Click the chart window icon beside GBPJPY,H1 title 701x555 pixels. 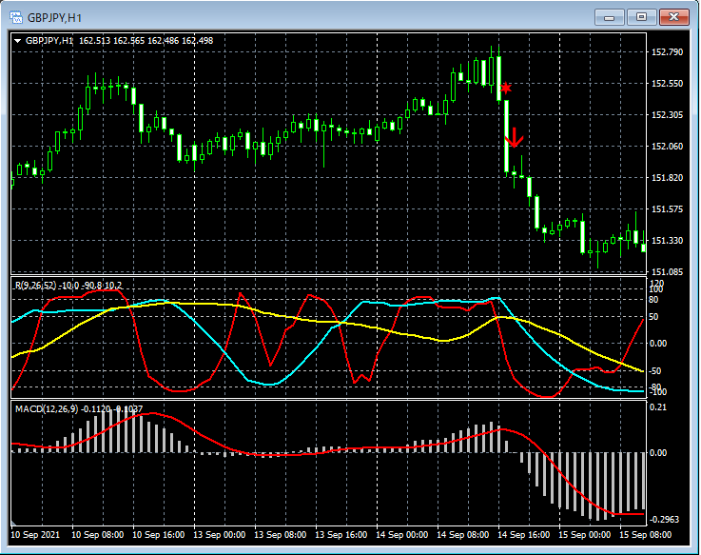(16, 17)
